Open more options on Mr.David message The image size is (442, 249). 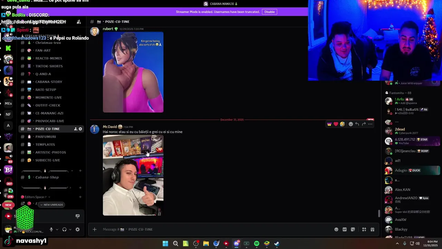tap(370, 124)
